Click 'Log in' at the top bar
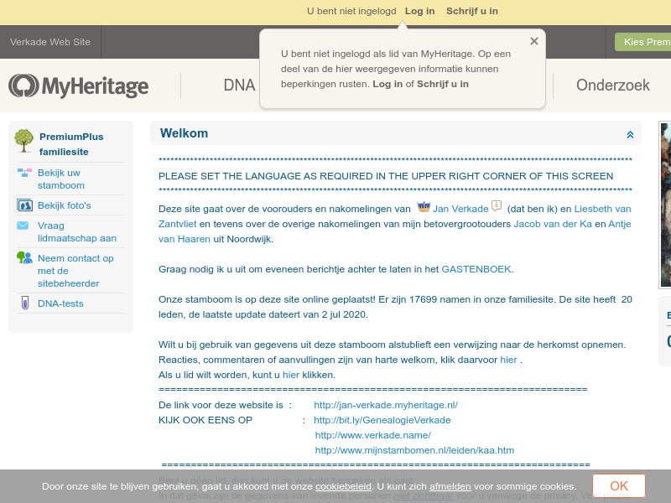Screen dimensions: 671x503 pos(419,11)
